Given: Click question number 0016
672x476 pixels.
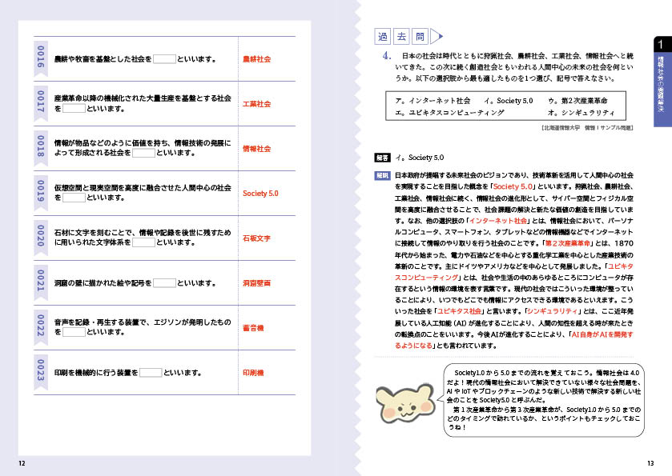Looking at the screenshot, I should pyautogui.click(x=41, y=57).
